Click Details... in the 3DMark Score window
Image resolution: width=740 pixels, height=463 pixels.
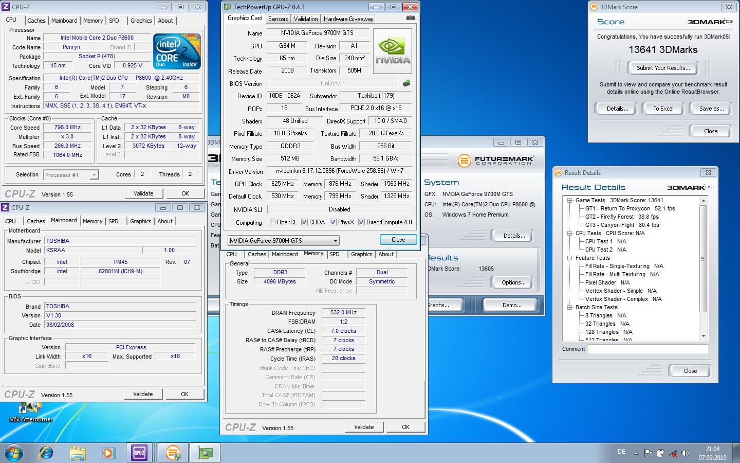(x=617, y=109)
